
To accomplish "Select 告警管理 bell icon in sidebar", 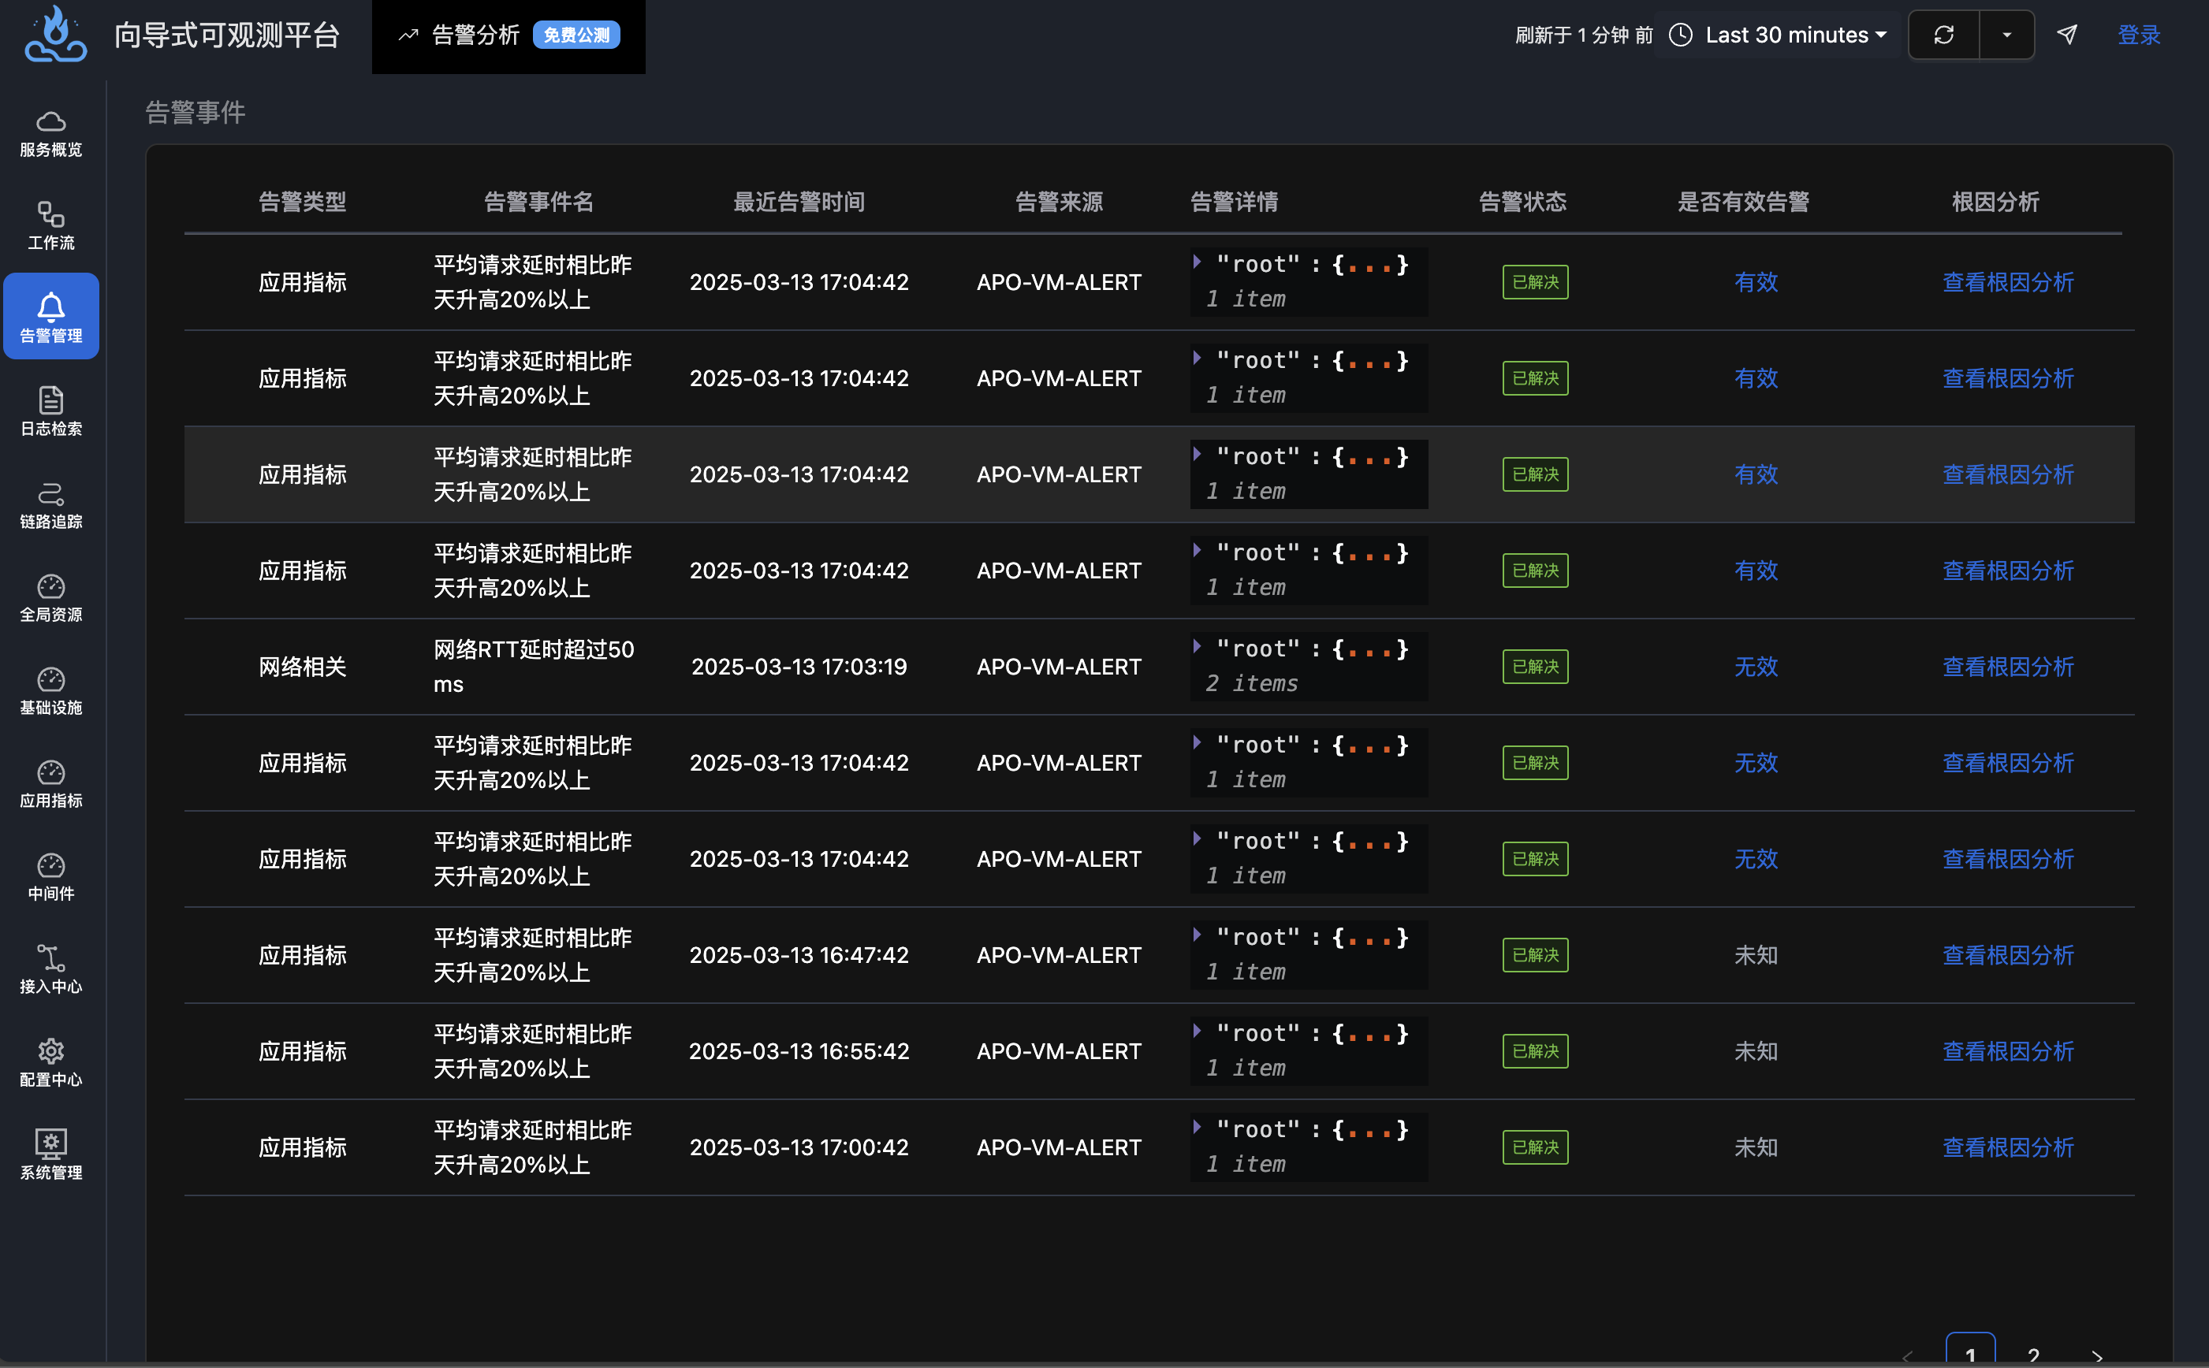I will pyautogui.click(x=50, y=317).
